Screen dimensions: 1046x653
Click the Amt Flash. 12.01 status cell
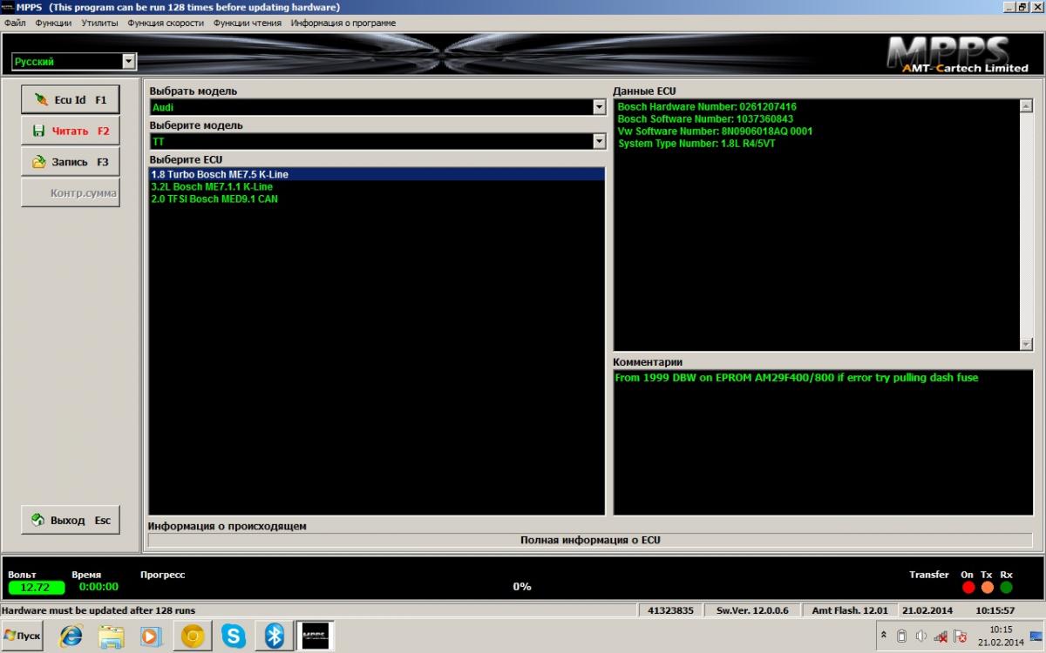850,610
